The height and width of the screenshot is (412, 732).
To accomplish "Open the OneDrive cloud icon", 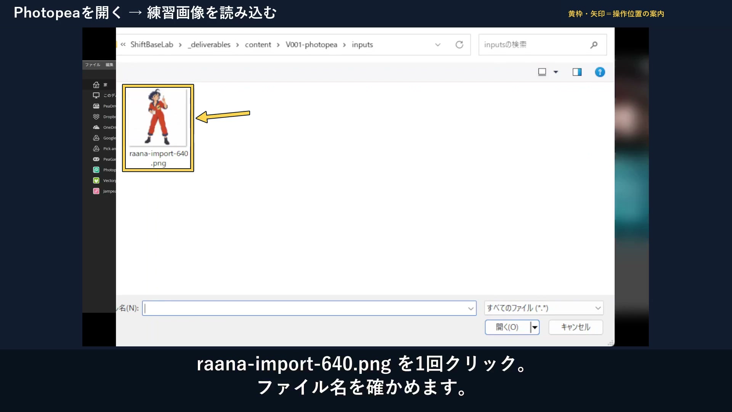I will [96, 127].
